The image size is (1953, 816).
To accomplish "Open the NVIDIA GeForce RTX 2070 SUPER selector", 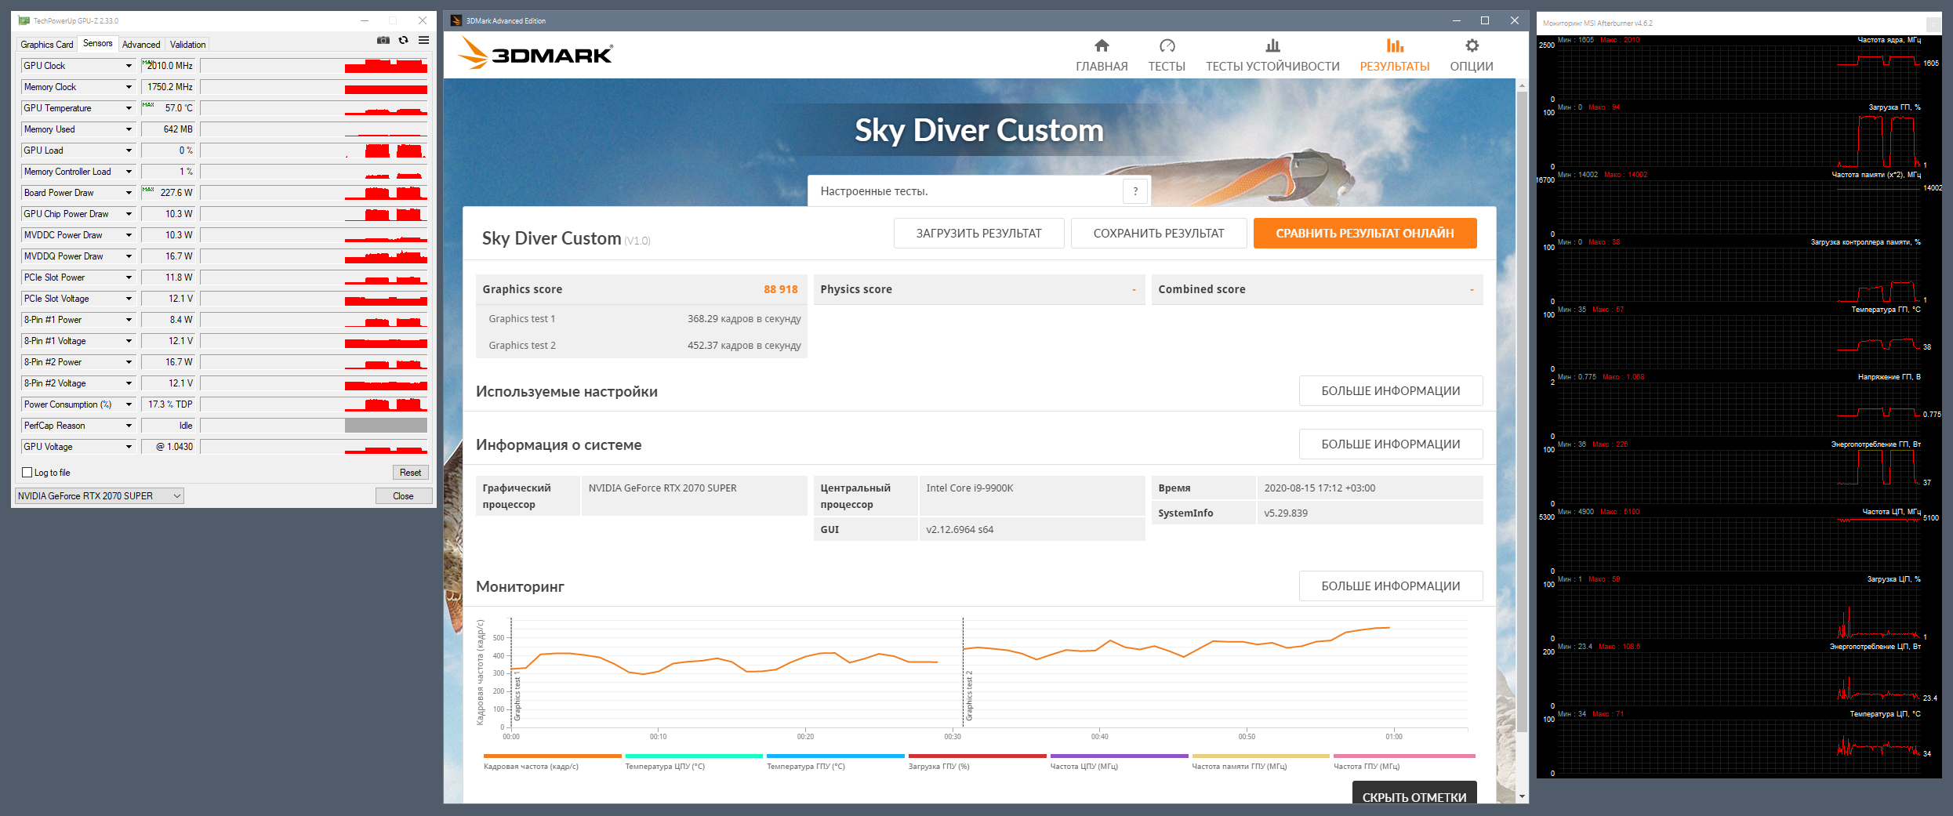I will (x=100, y=496).
